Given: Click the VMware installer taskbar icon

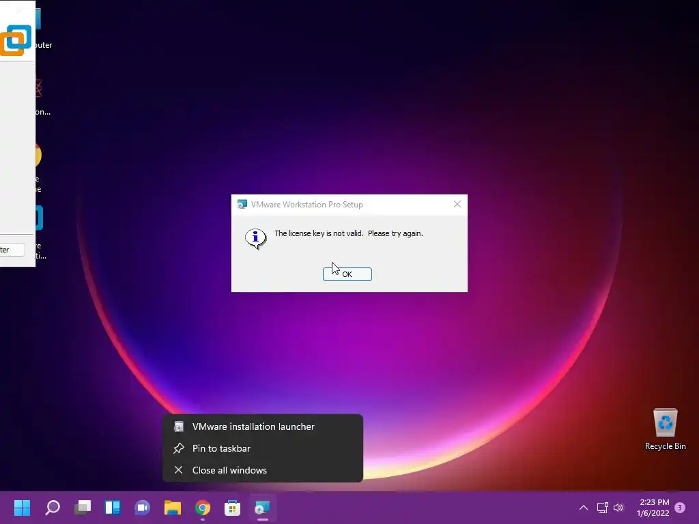Looking at the screenshot, I should tap(263, 508).
